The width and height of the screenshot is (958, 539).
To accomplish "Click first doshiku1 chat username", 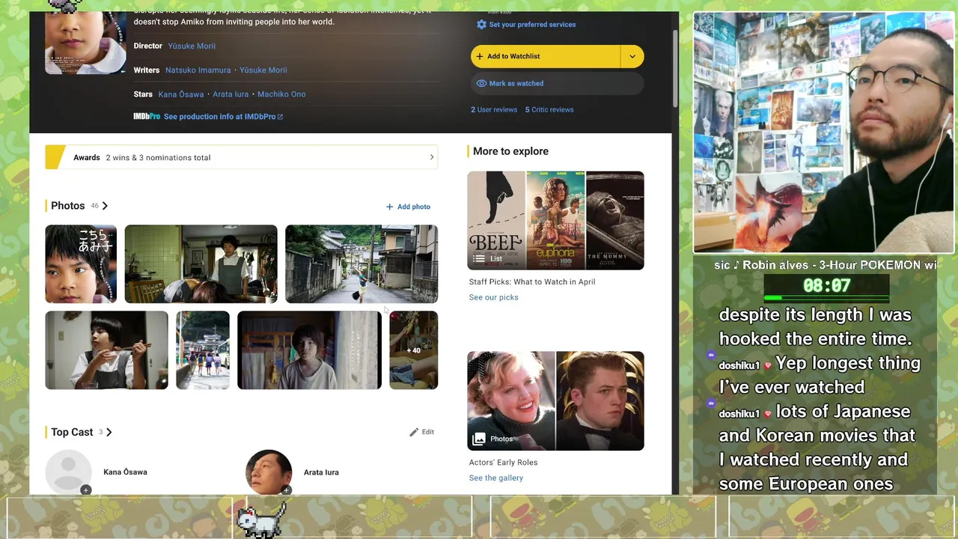I will (x=739, y=365).
